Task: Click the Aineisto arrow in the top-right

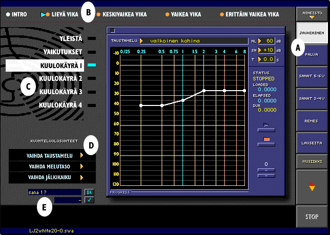Action: point(312,17)
